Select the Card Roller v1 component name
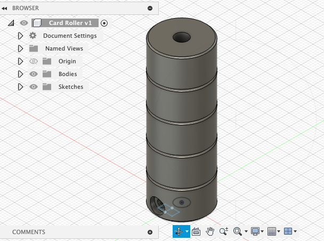 coord(70,23)
